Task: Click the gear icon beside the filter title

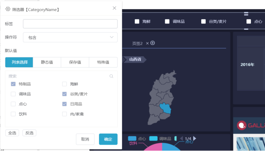Action: click(x=8, y=9)
